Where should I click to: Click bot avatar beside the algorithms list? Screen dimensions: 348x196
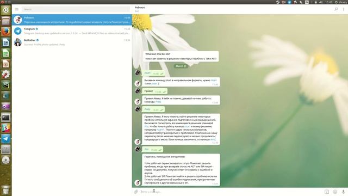[138, 182]
